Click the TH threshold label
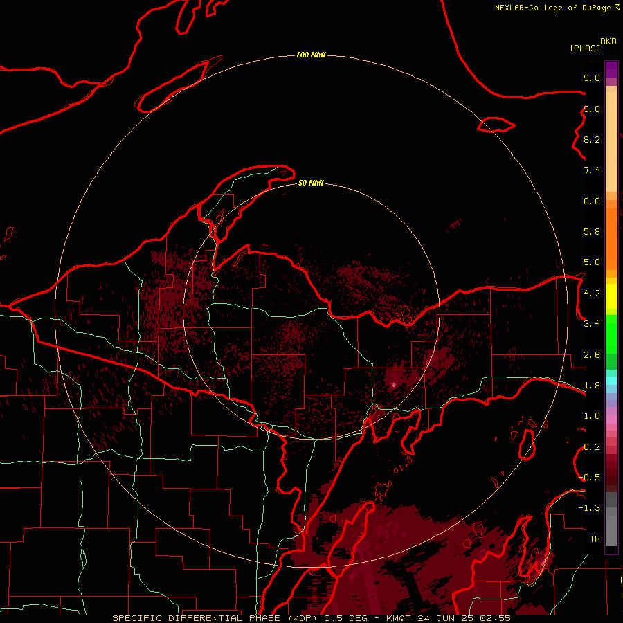 pyautogui.click(x=595, y=539)
